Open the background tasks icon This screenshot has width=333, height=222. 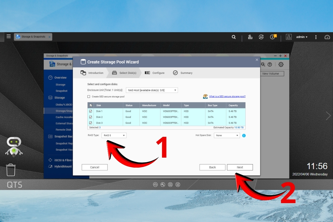[250, 37]
